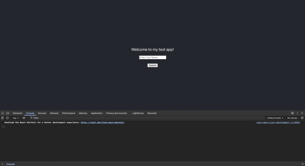
Task: Open the react-devtools download link
Action: tap(102, 122)
